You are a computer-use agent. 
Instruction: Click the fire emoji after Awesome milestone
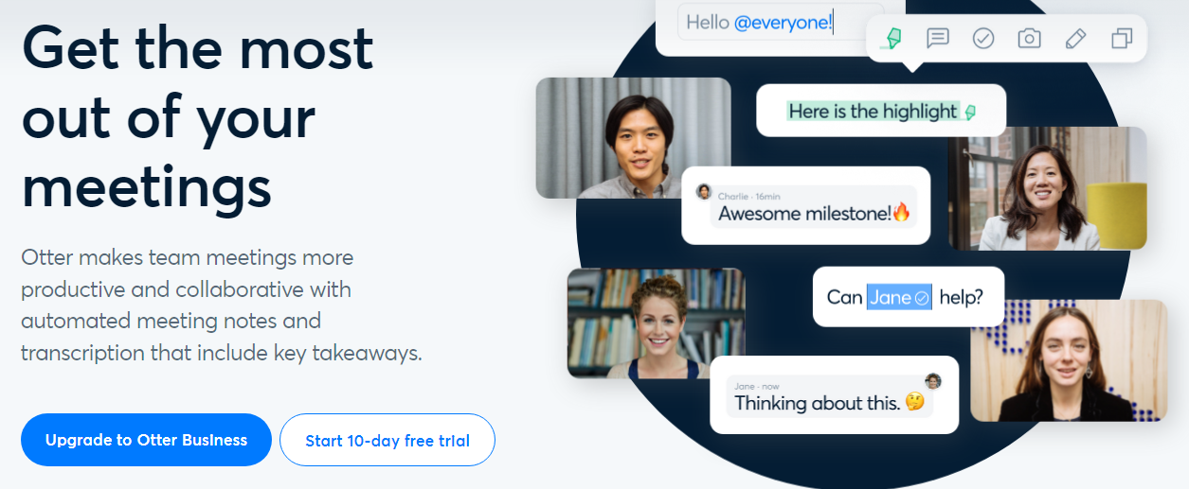point(901,213)
